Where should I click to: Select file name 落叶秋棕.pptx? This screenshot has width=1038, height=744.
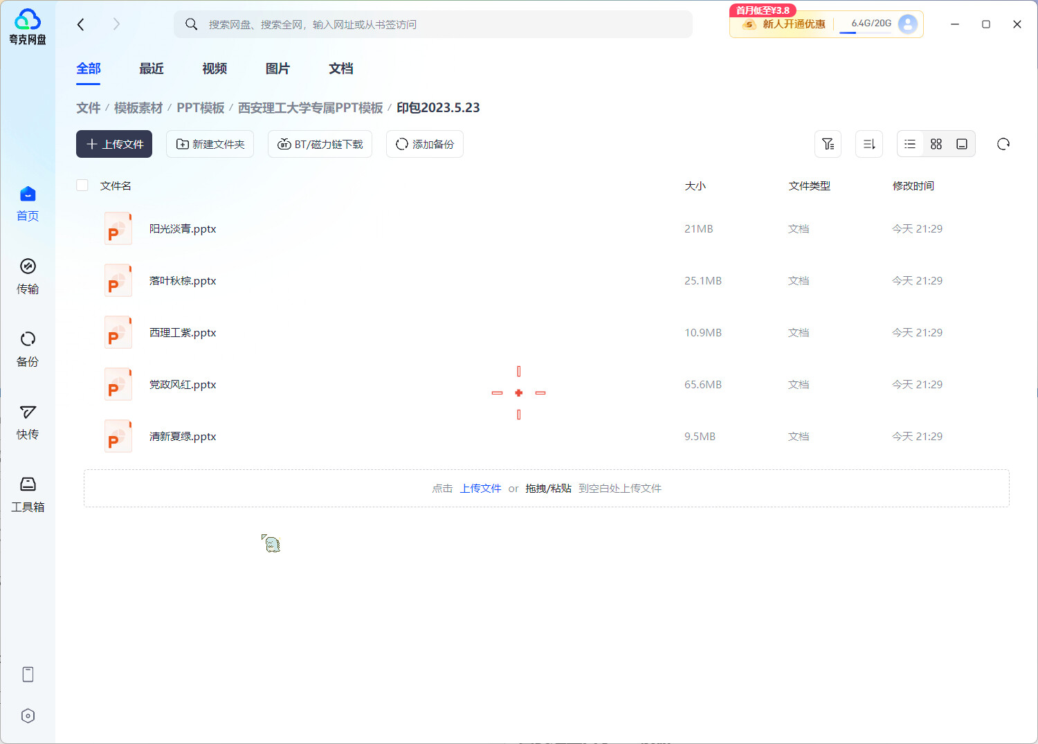tap(183, 280)
